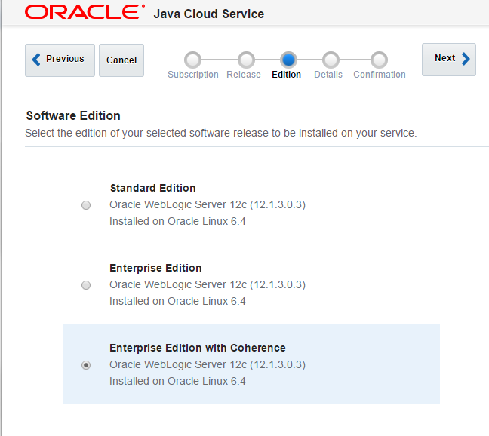Screen dimensions: 489x436
Task: Select the Enterprise Edition radio button
Action: coord(86,285)
